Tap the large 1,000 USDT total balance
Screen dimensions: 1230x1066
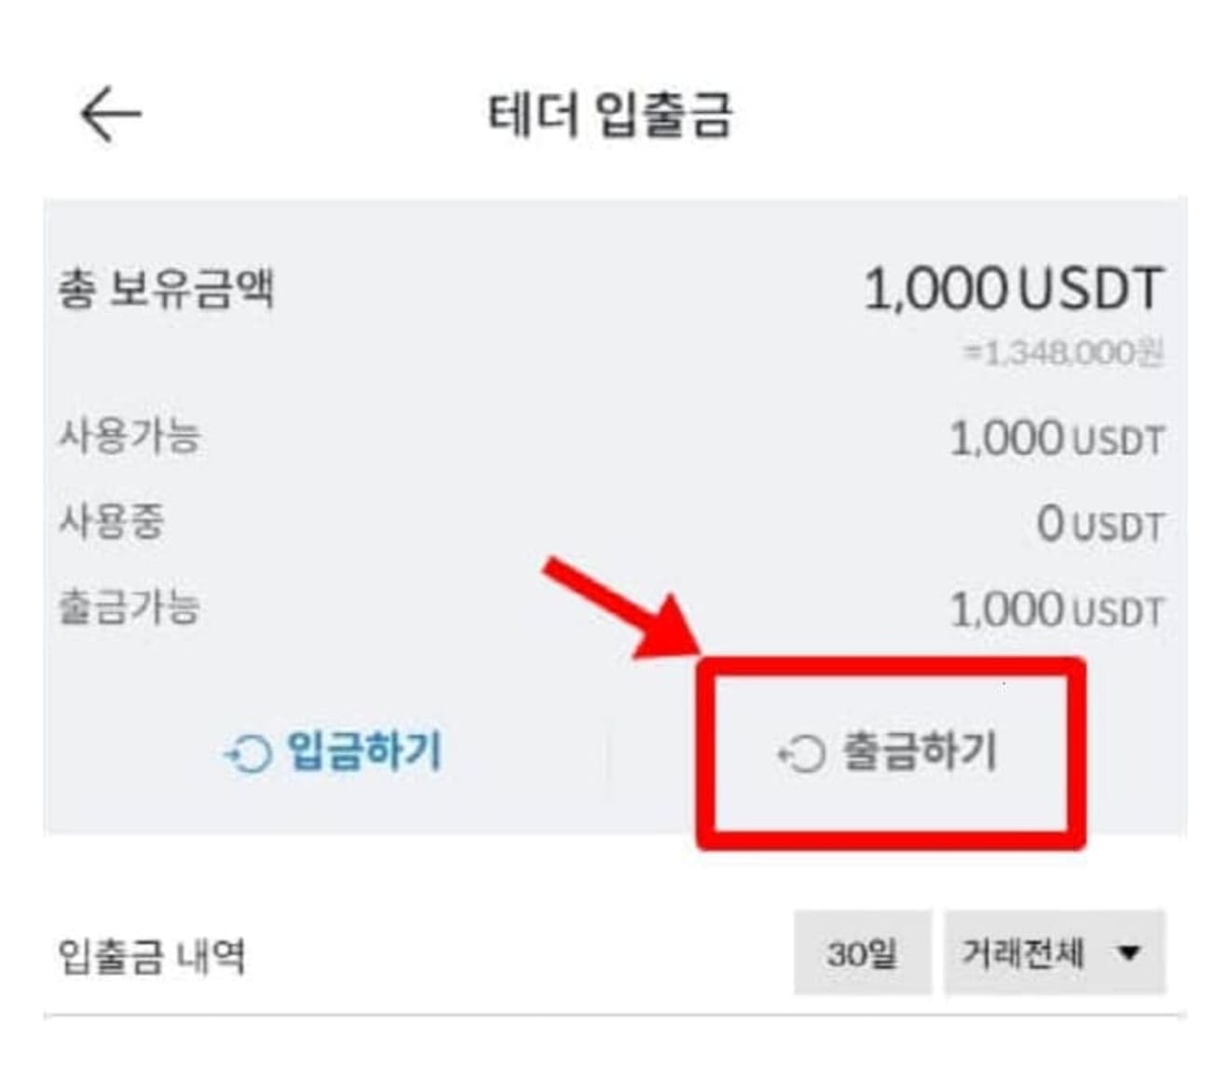click(1013, 288)
